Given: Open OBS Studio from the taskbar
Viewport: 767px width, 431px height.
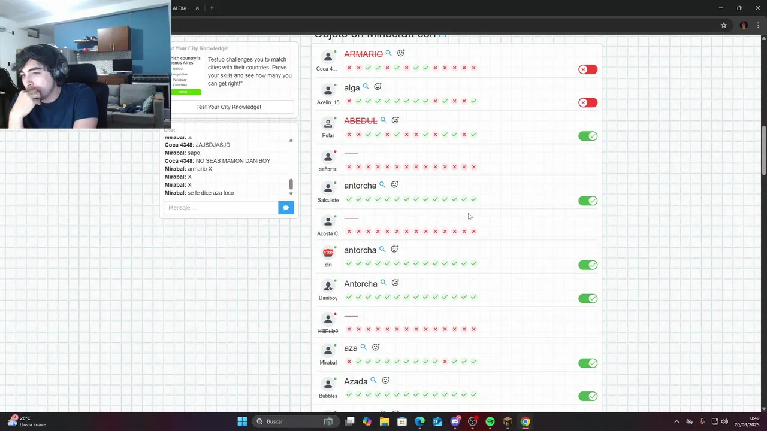Looking at the screenshot, I should click(473, 421).
